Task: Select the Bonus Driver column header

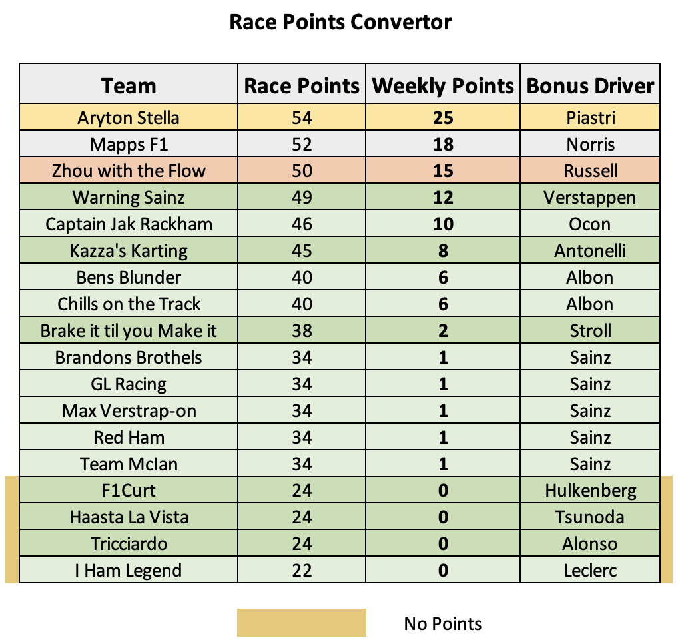Action: (590, 84)
